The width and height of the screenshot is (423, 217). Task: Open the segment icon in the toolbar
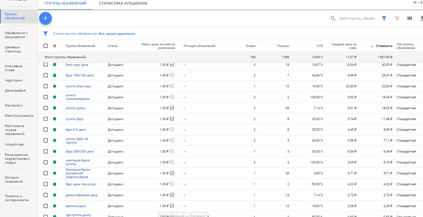point(397,19)
